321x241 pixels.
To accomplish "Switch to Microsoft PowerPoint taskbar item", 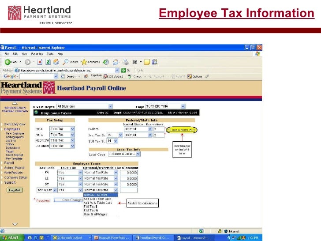I will click(112, 238).
